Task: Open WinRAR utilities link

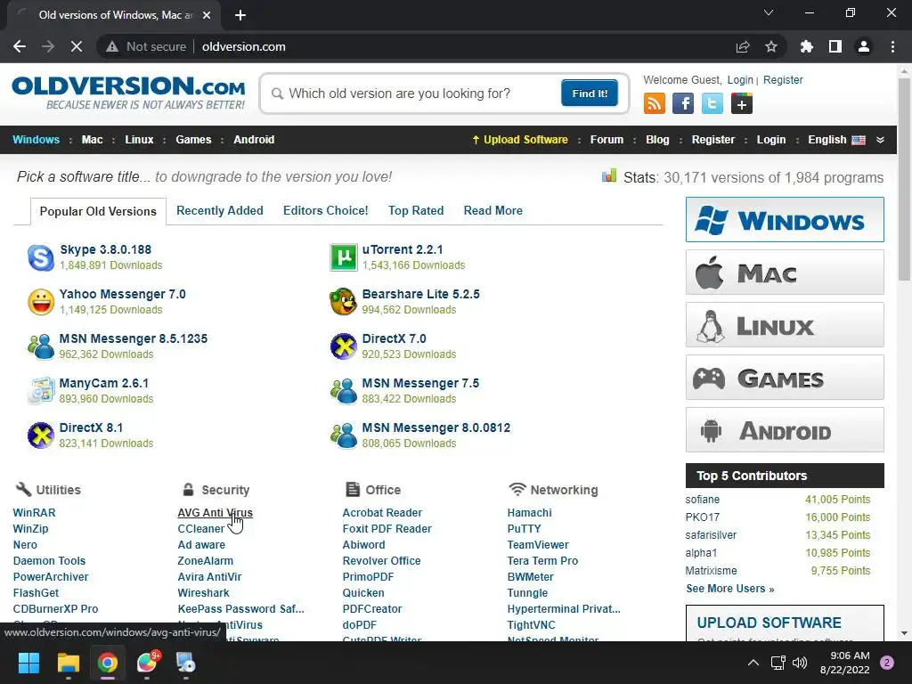Action: coord(35,512)
